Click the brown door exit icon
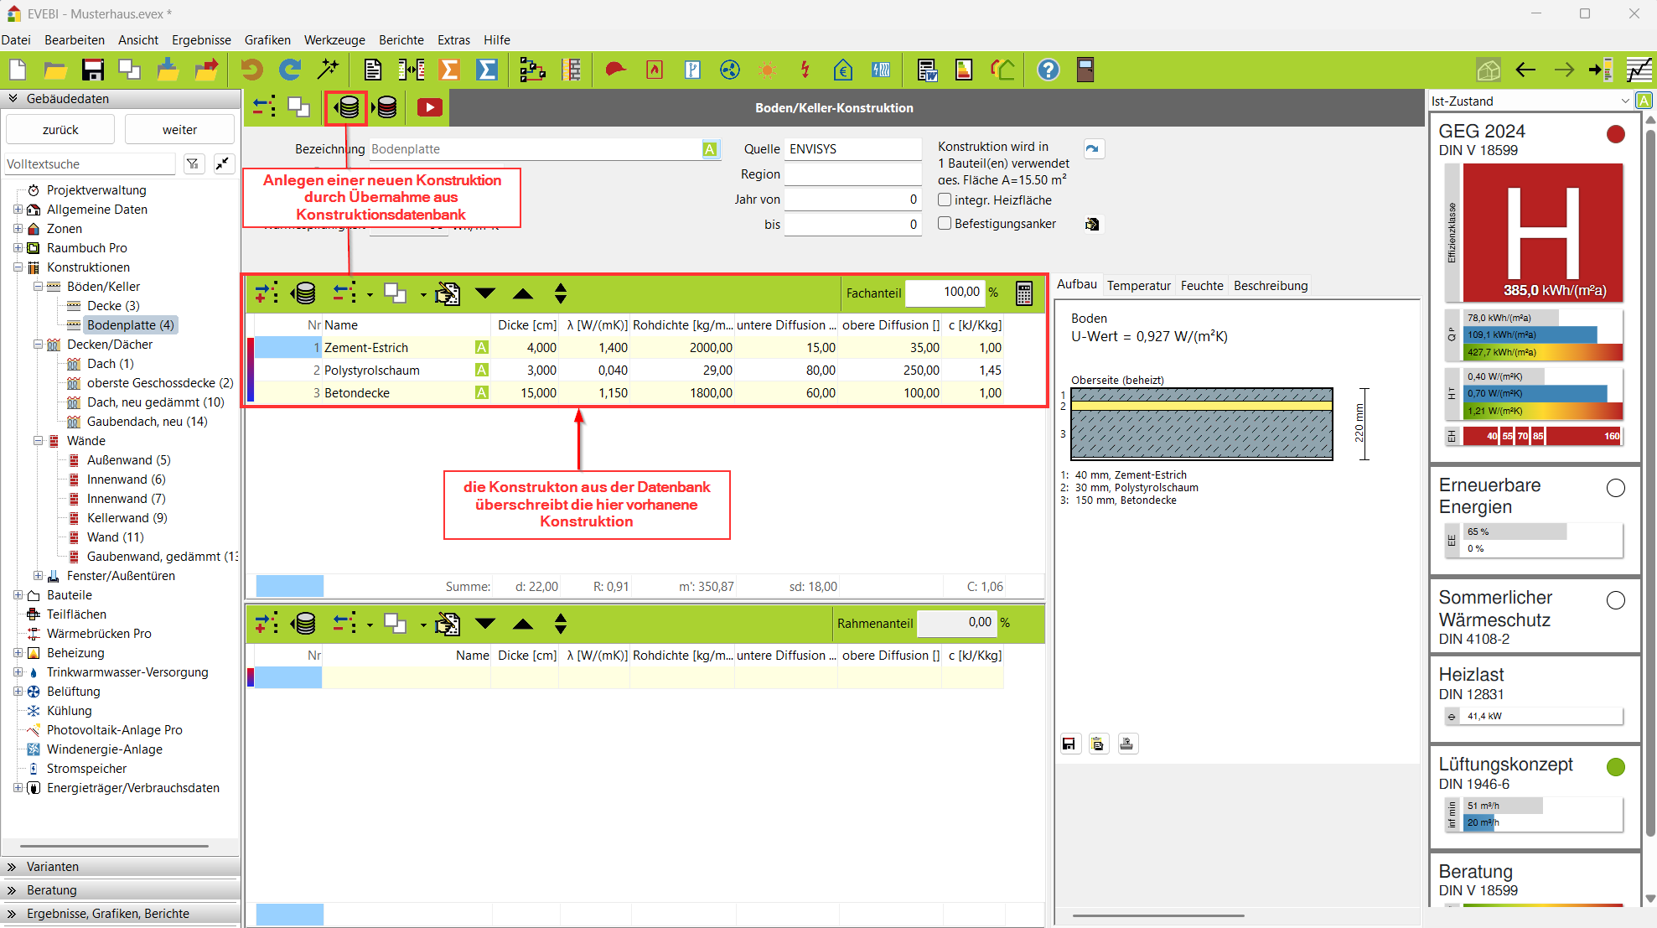This screenshot has height=928, width=1657. [1085, 70]
